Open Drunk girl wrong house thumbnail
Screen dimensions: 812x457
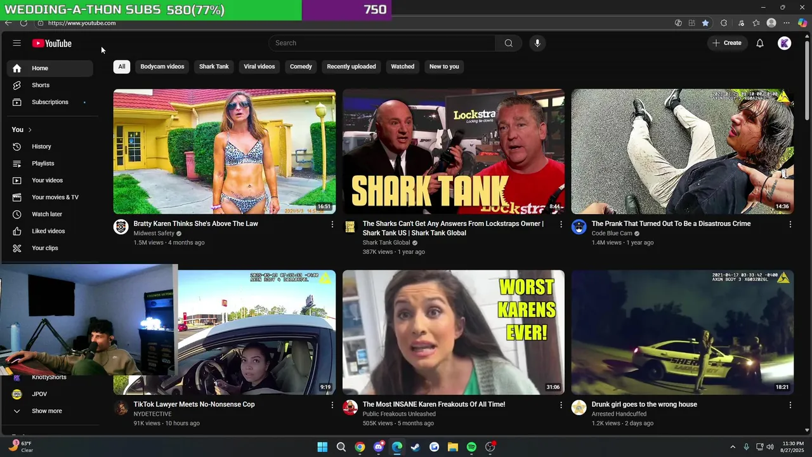click(683, 333)
